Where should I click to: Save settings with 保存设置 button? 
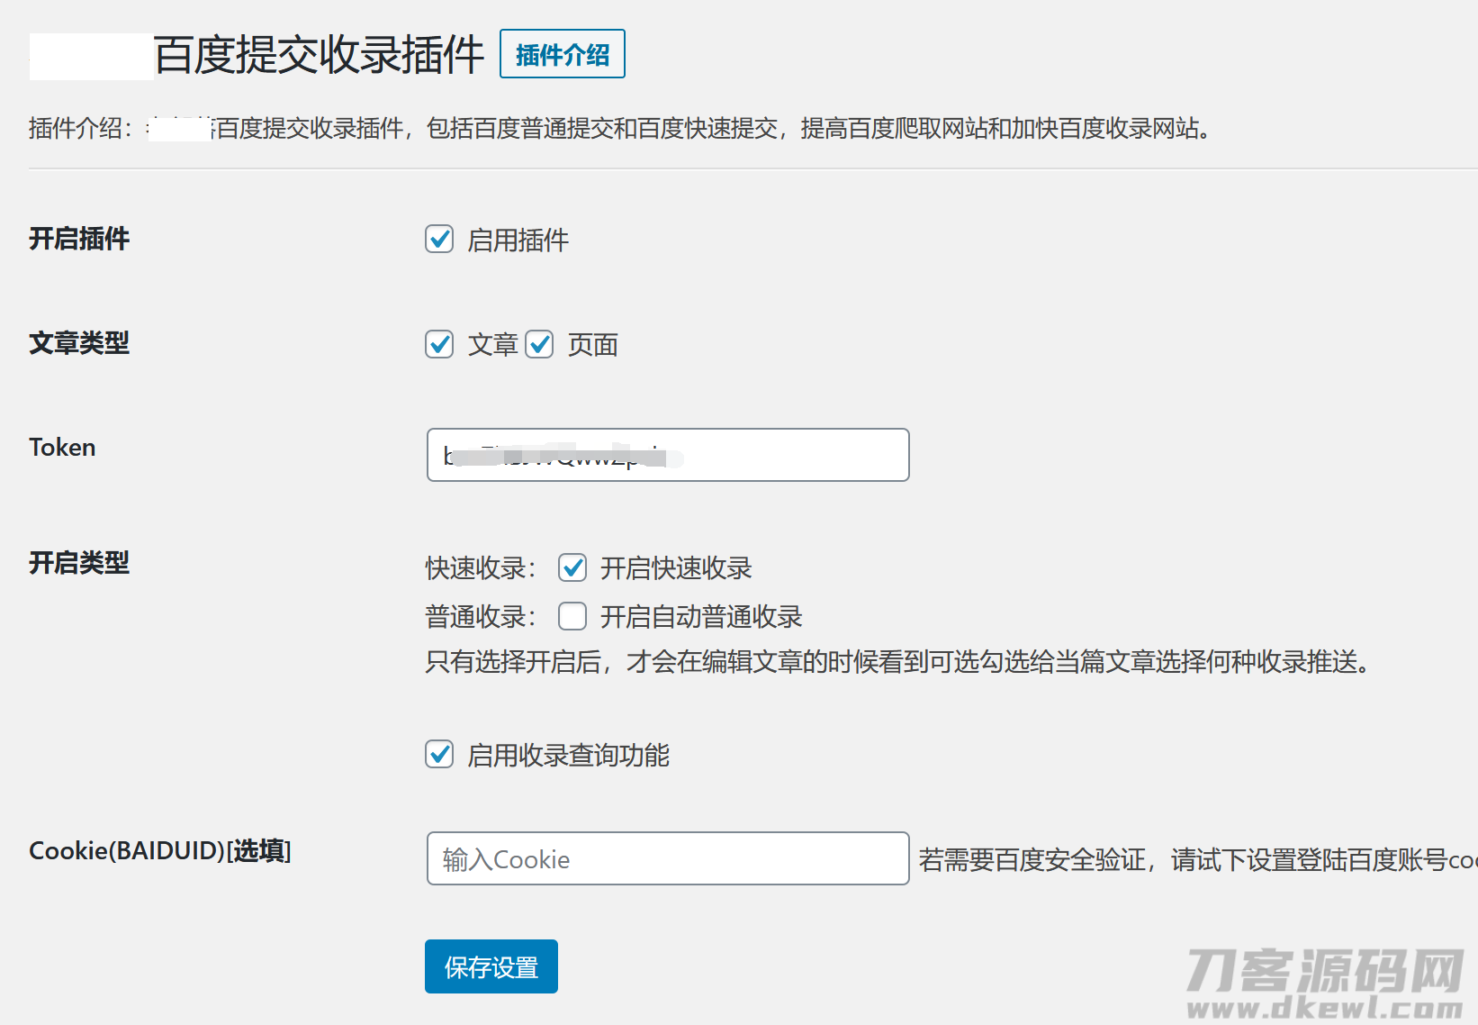(x=491, y=966)
